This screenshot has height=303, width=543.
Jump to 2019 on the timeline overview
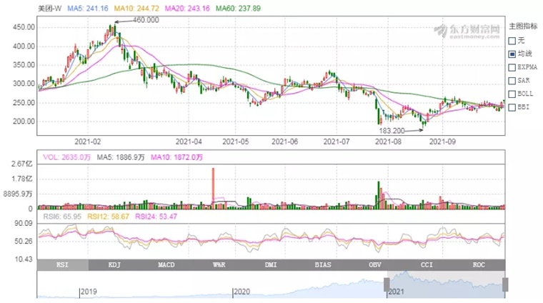88,292
